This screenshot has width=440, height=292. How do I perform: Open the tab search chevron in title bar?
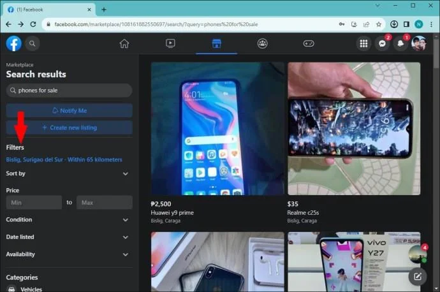point(378,5)
